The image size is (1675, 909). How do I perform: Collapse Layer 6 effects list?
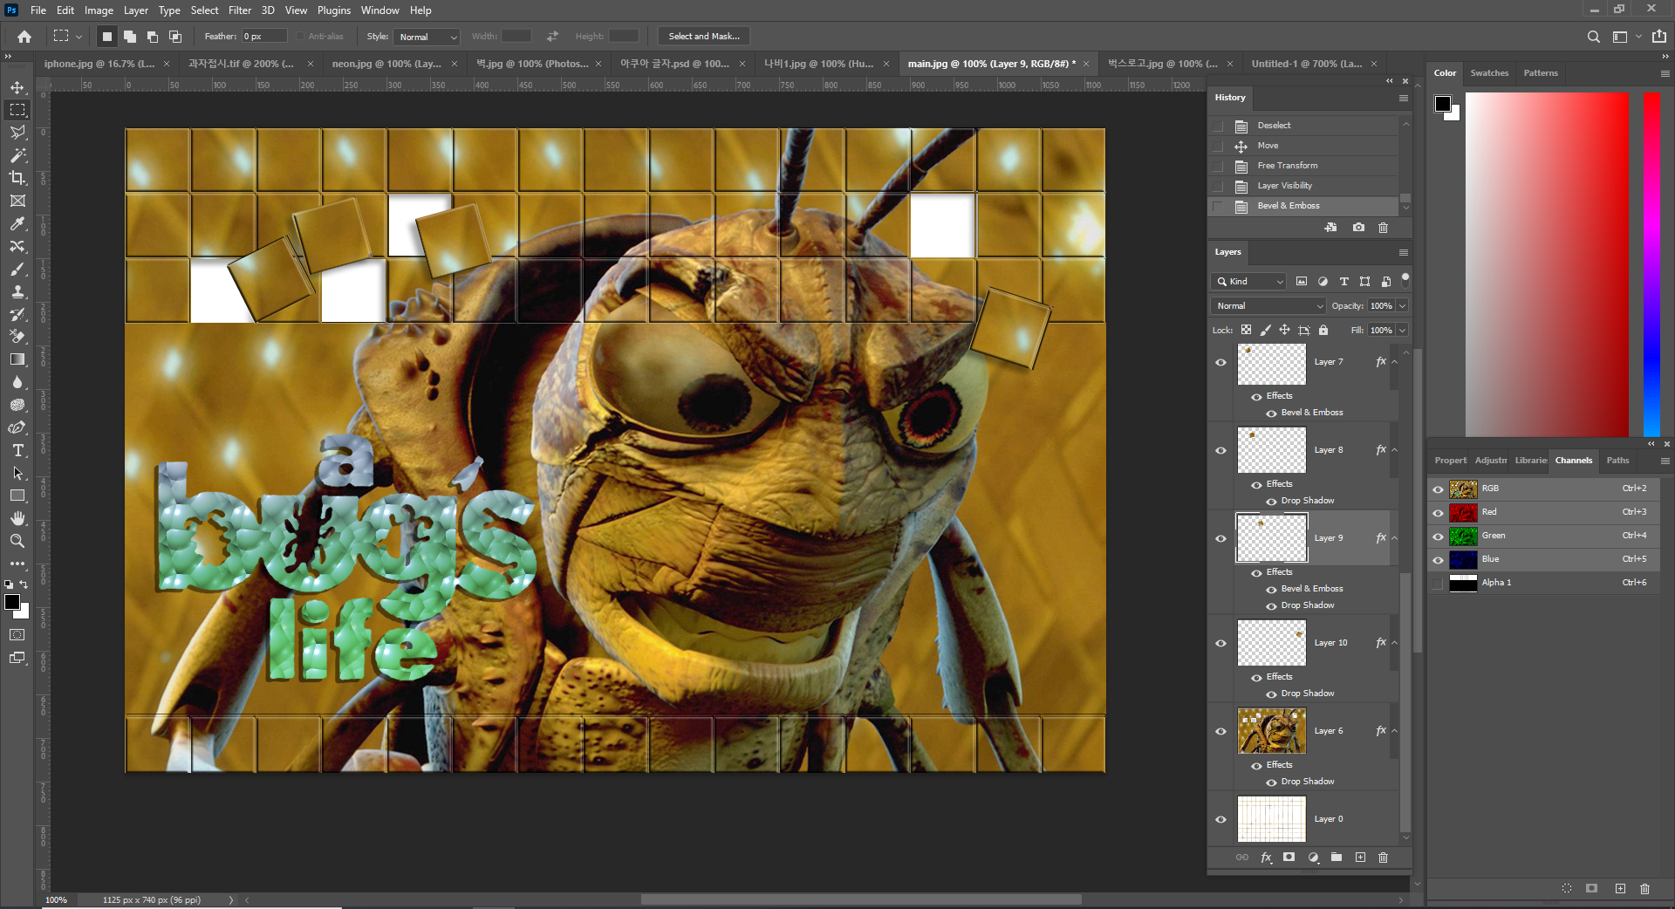click(x=1395, y=731)
